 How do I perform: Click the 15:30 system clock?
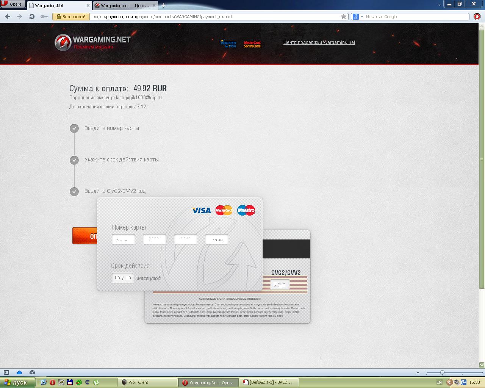tap(474, 382)
